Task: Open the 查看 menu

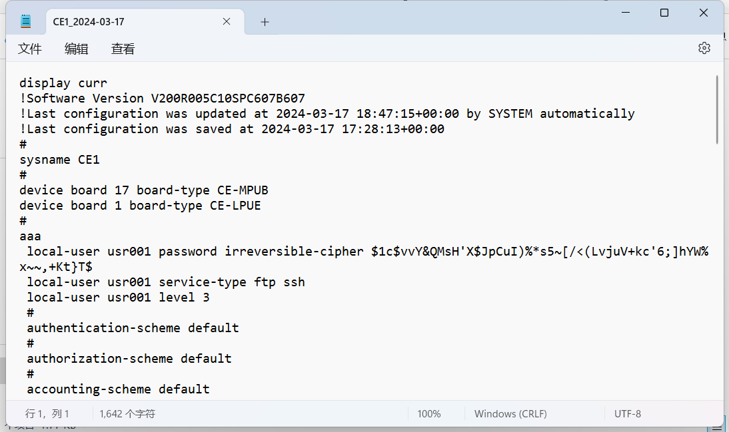Action: [123, 49]
